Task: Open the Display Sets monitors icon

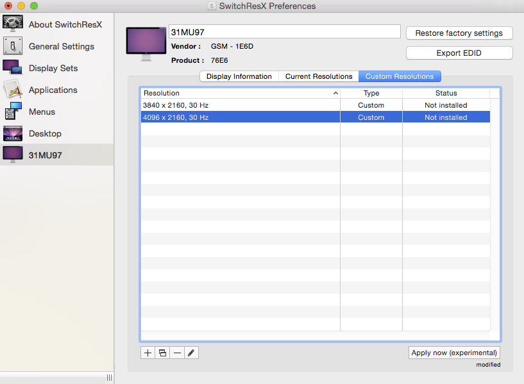Action: [12, 67]
